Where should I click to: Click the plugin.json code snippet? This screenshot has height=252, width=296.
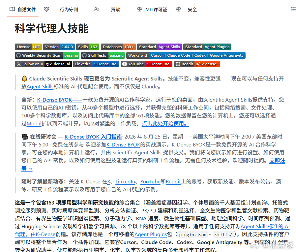click(x=192, y=235)
